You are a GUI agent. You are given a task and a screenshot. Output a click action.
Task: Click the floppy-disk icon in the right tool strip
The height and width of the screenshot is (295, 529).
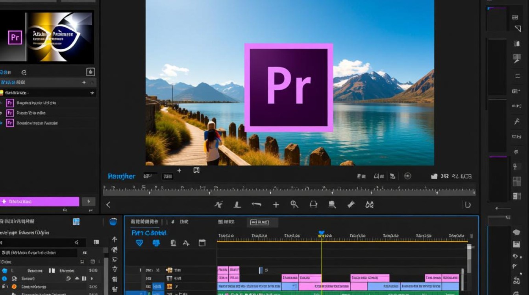click(x=517, y=244)
